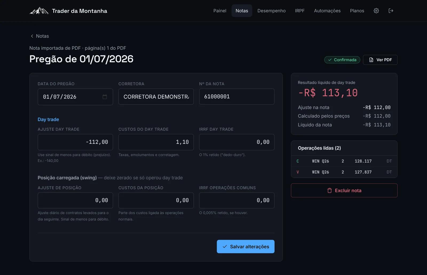Click the Ver PDF button
The height and width of the screenshot is (275, 427).
pos(380,60)
